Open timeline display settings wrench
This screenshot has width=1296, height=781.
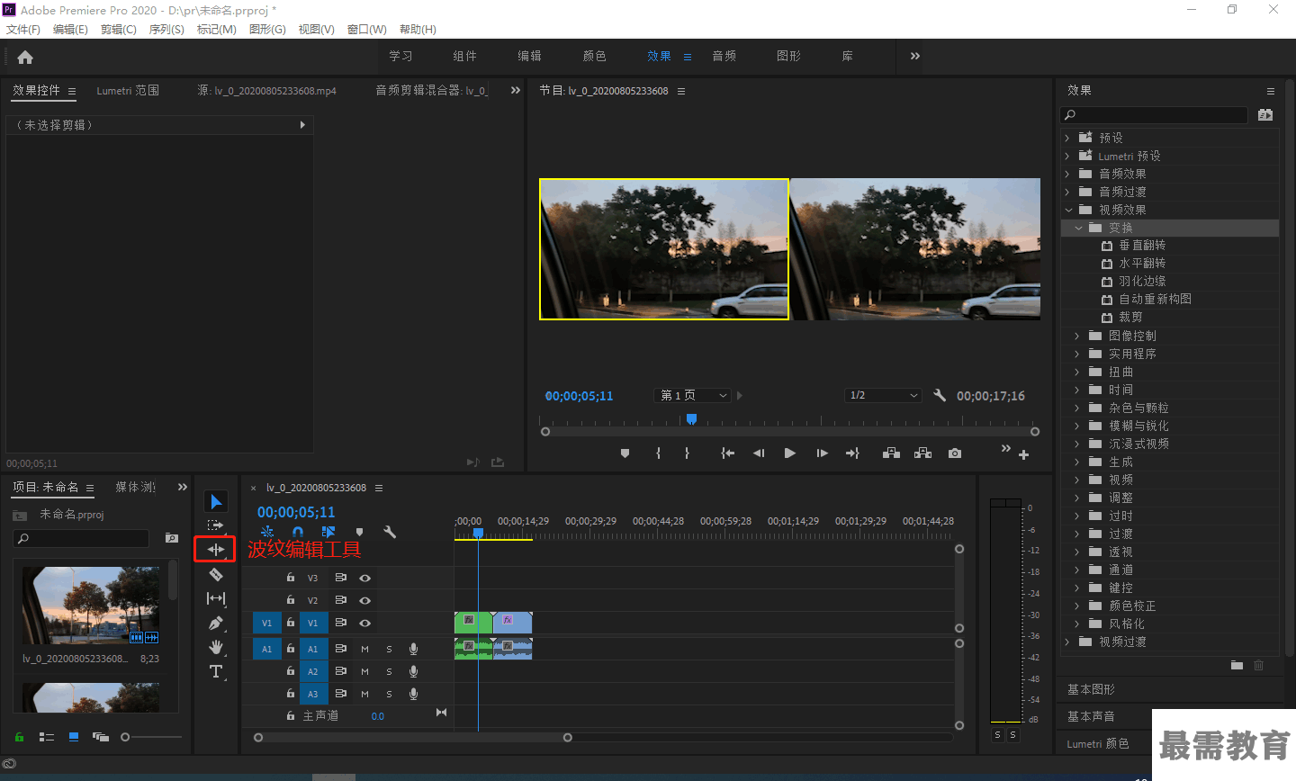coord(390,533)
